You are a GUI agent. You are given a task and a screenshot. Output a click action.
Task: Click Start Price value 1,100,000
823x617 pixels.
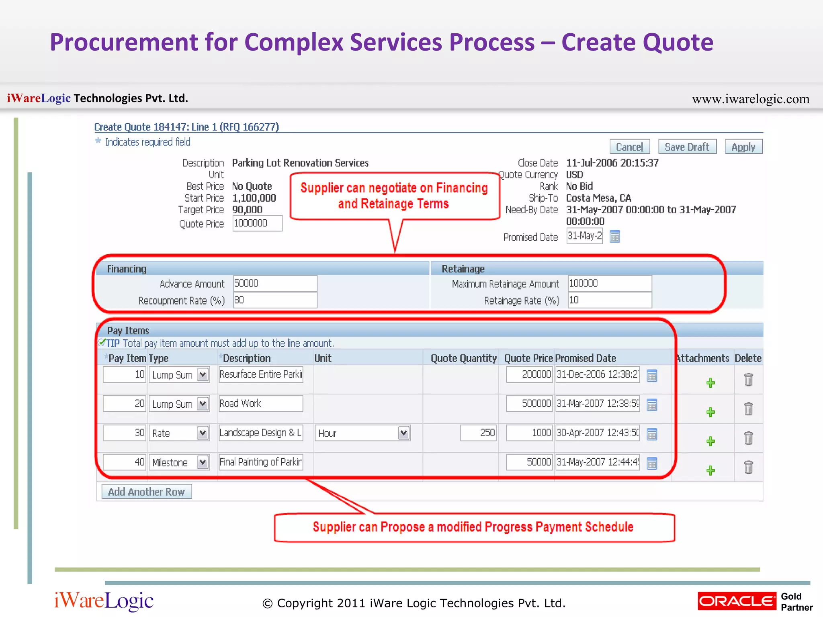[254, 198]
